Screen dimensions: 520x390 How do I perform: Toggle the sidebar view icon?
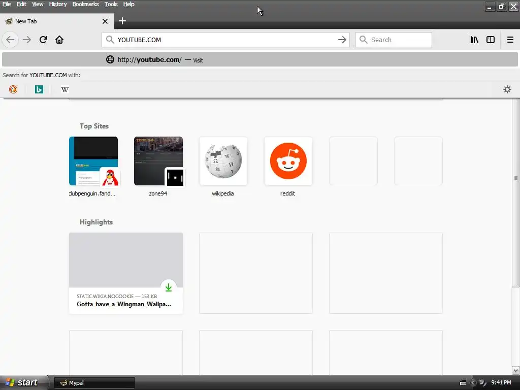click(491, 40)
